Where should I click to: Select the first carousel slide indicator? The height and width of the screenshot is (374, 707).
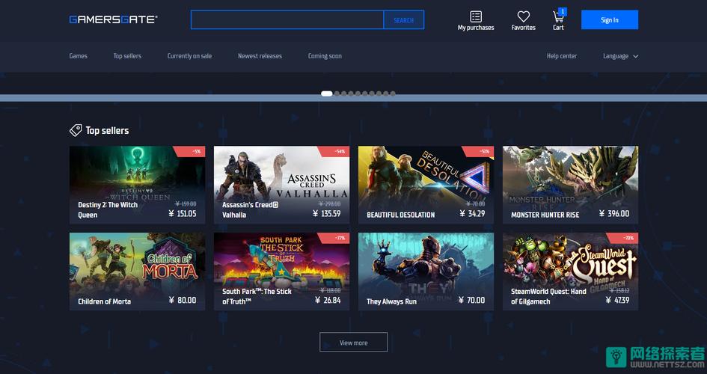(x=326, y=93)
